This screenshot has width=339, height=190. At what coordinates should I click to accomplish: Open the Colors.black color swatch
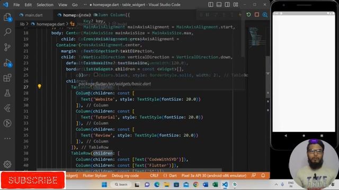coord(95,74)
